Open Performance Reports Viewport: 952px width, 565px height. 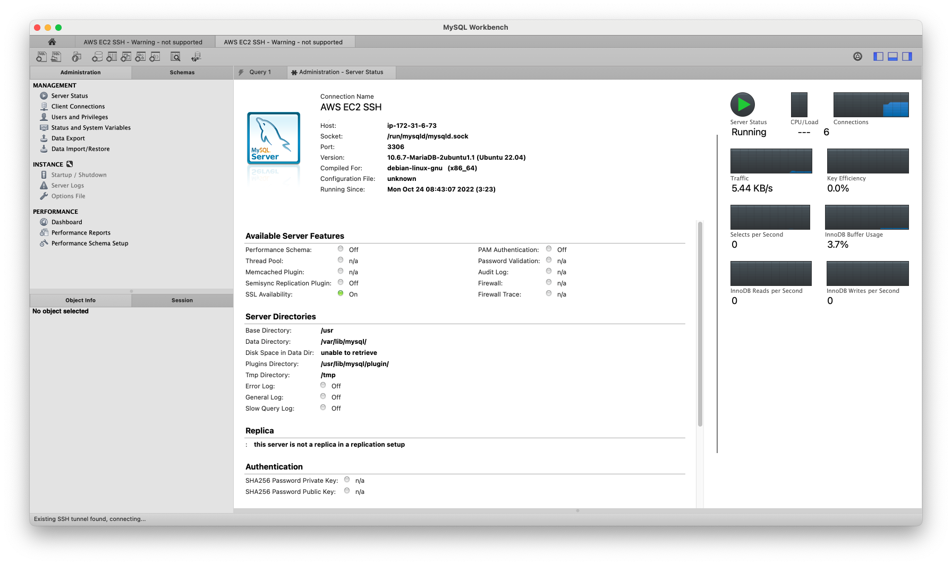[x=81, y=233]
